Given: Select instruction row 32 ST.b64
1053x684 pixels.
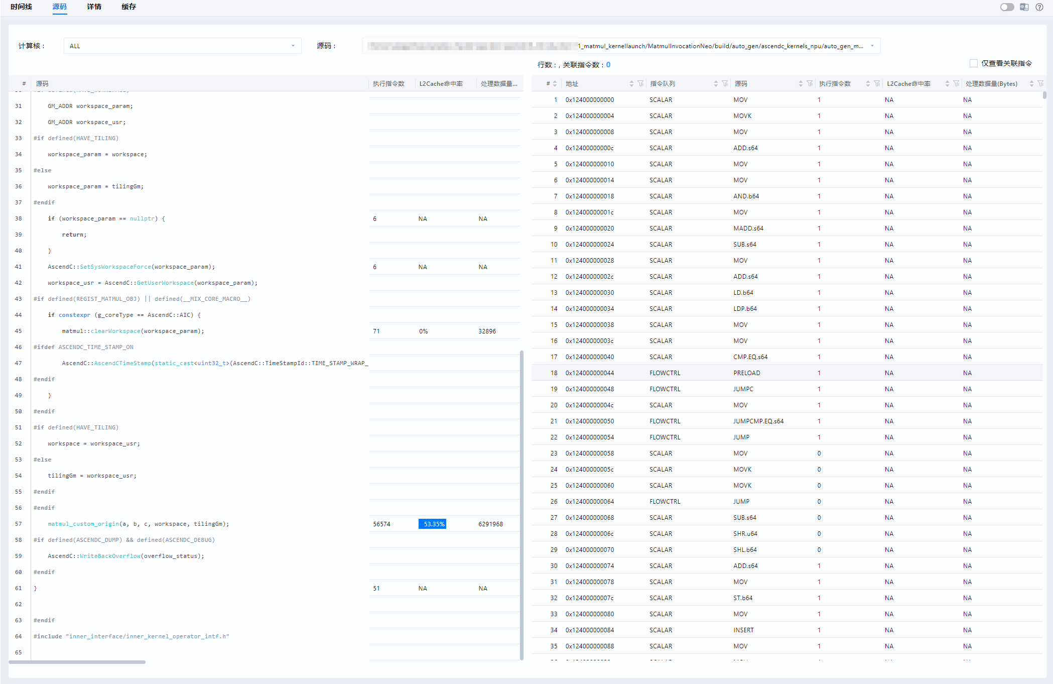Looking at the screenshot, I should pos(787,598).
